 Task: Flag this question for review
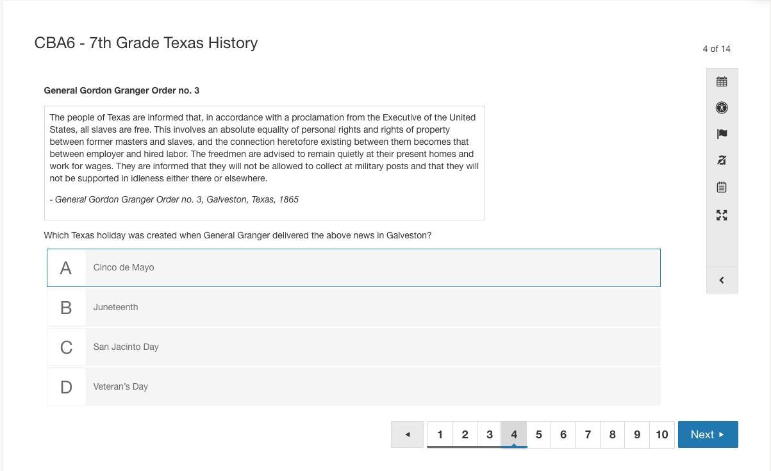(x=722, y=134)
